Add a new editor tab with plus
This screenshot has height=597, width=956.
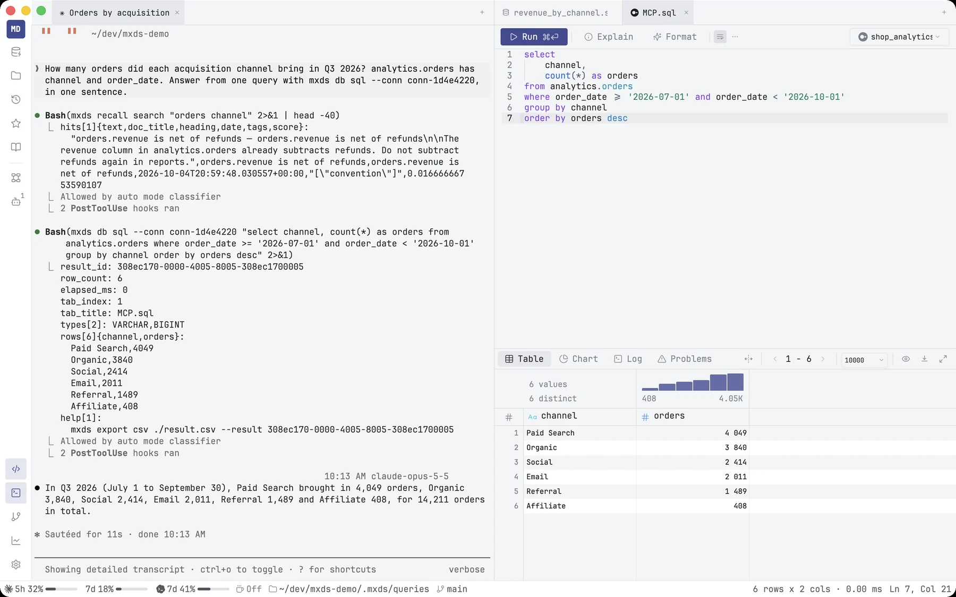point(944,12)
